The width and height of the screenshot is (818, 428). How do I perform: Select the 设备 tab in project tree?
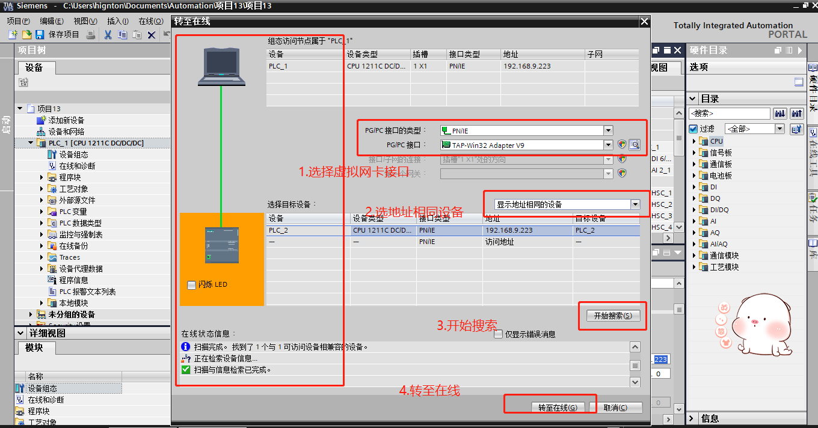click(x=34, y=68)
